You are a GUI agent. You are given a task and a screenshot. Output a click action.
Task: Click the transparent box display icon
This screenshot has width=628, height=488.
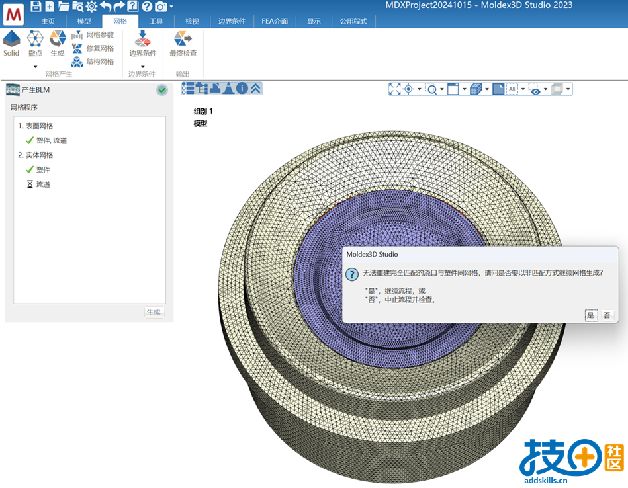click(x=557, y=89)
